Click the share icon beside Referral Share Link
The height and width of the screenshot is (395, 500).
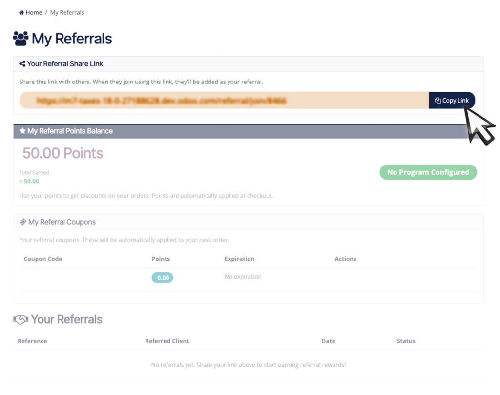pos(22,64)
